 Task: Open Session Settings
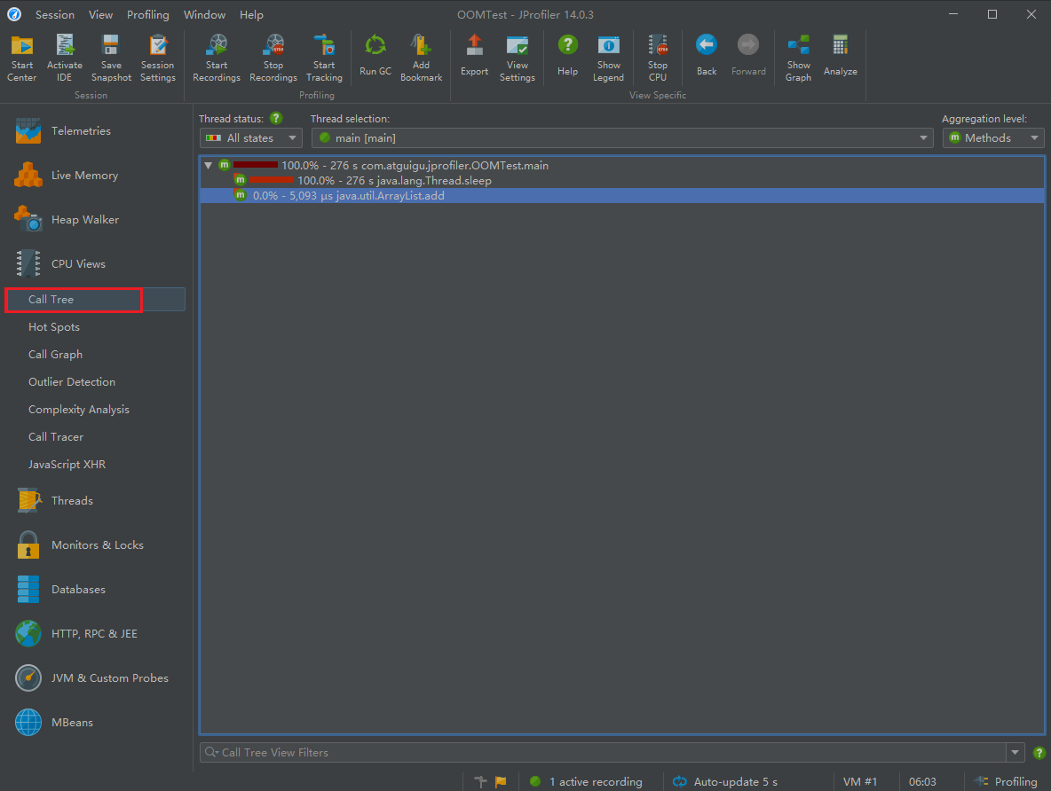(x=157, y=59)
